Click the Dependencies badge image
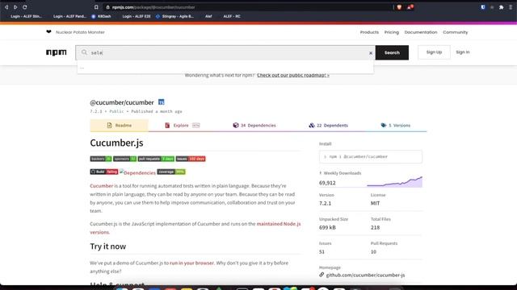Screen dimensions: 517x290 (x=137, y=172)
